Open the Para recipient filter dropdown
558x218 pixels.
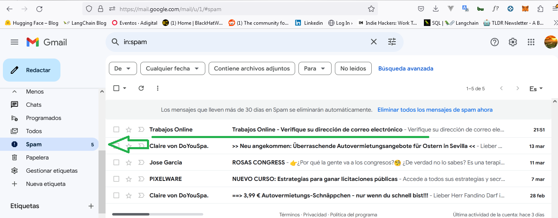click(315, 68)
